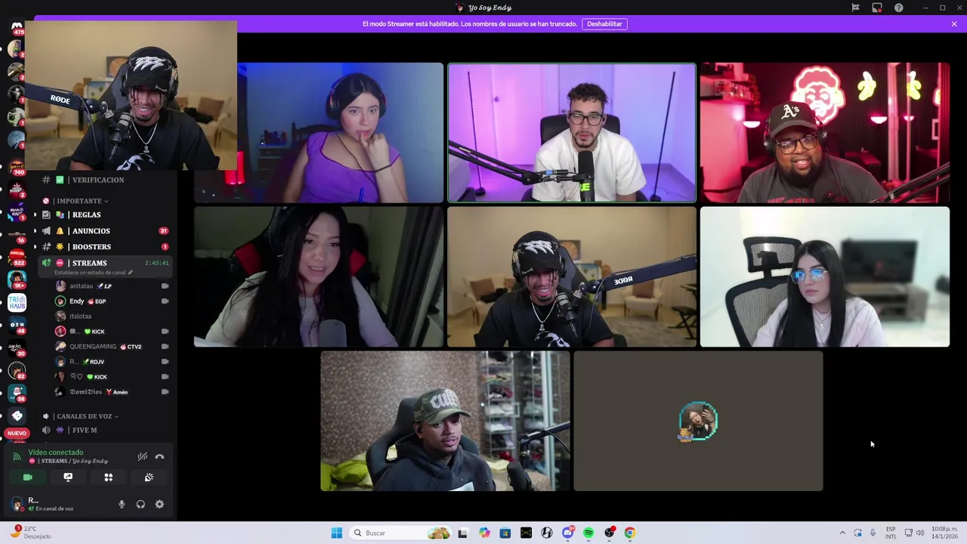Open the server icon with 1K+ badge

coord(17,280)
